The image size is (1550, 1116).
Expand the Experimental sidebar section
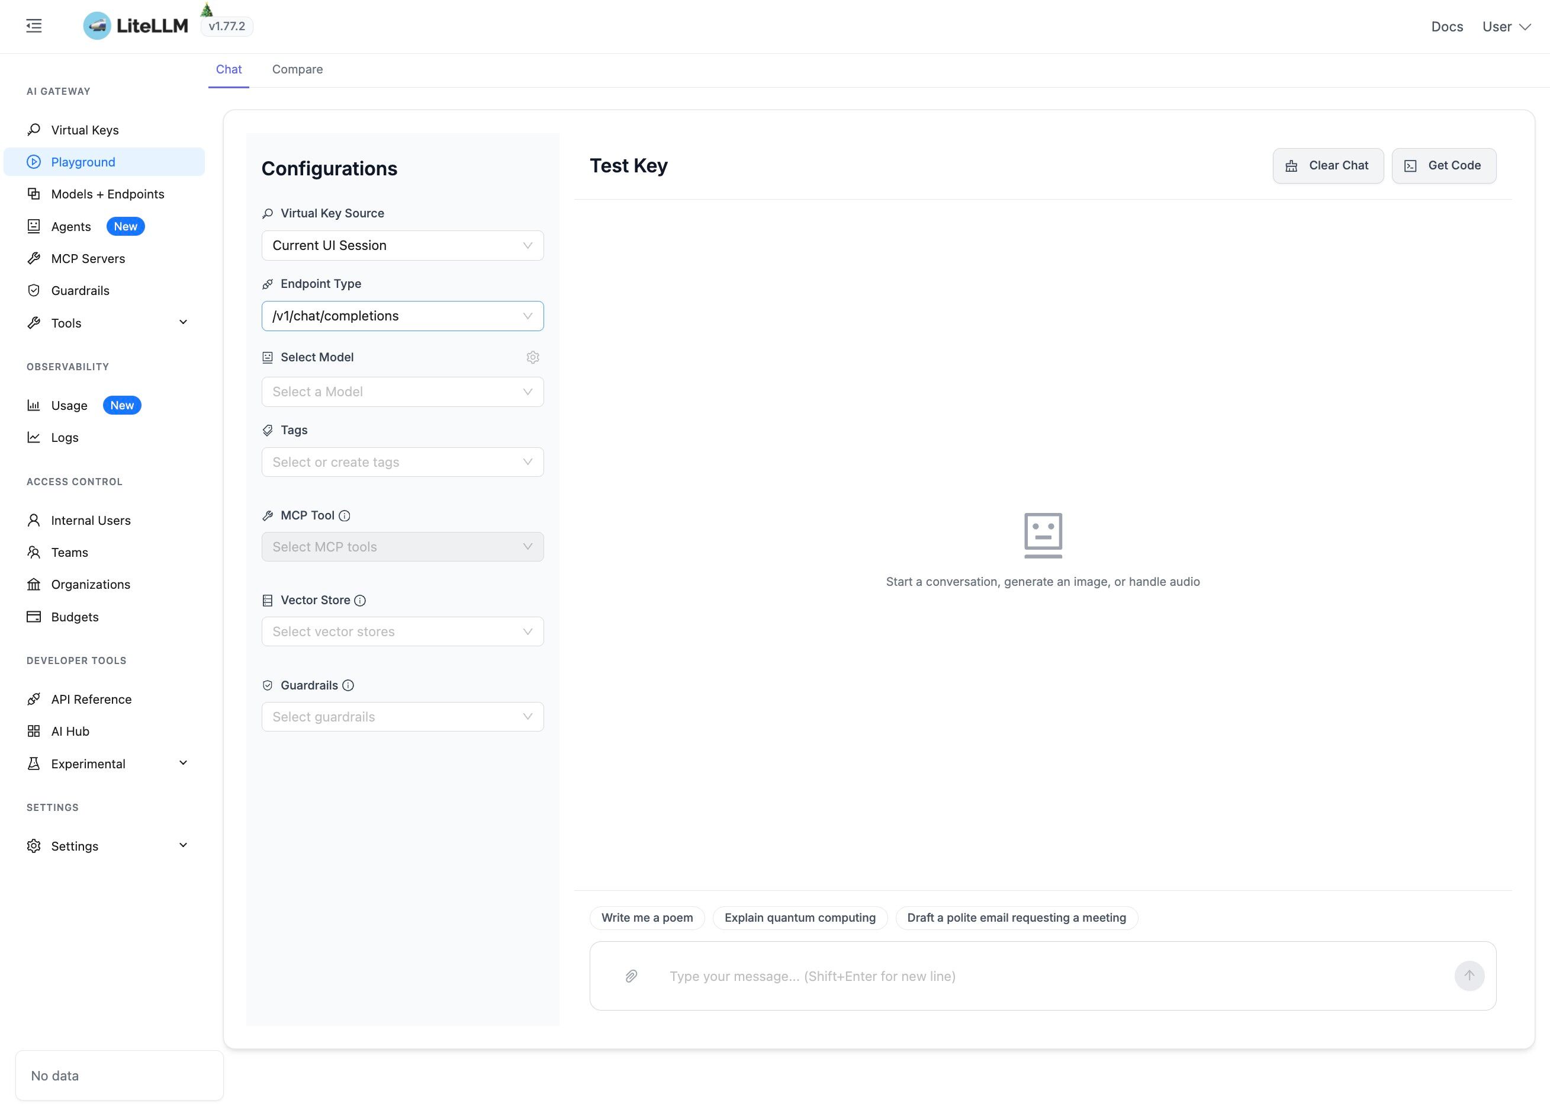(182, 762)
